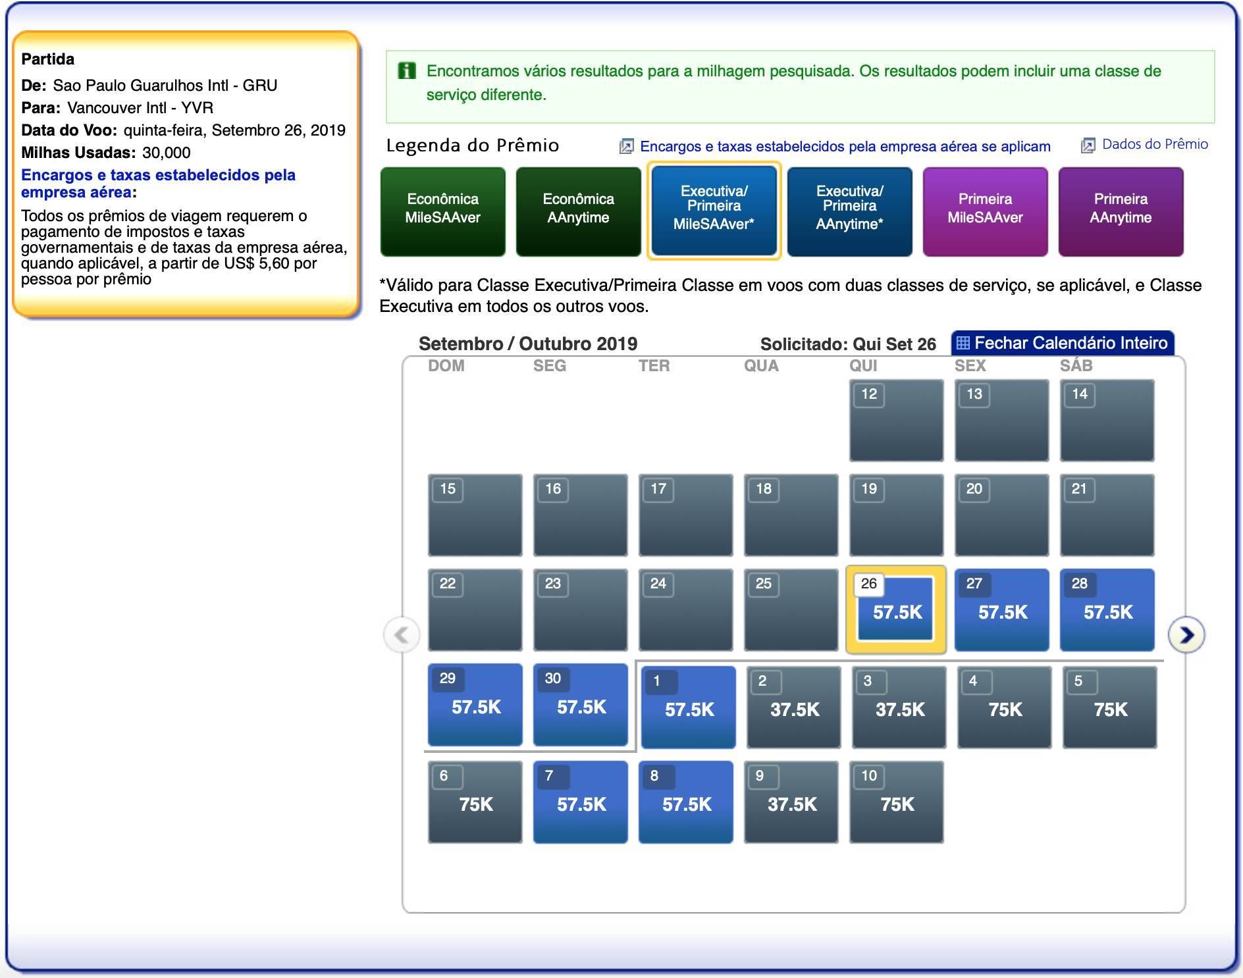Click 'Milhas Usadas: 30,000' text
Image resolution: width=1243 pixels, height=978 pixels.
point(106,153)
